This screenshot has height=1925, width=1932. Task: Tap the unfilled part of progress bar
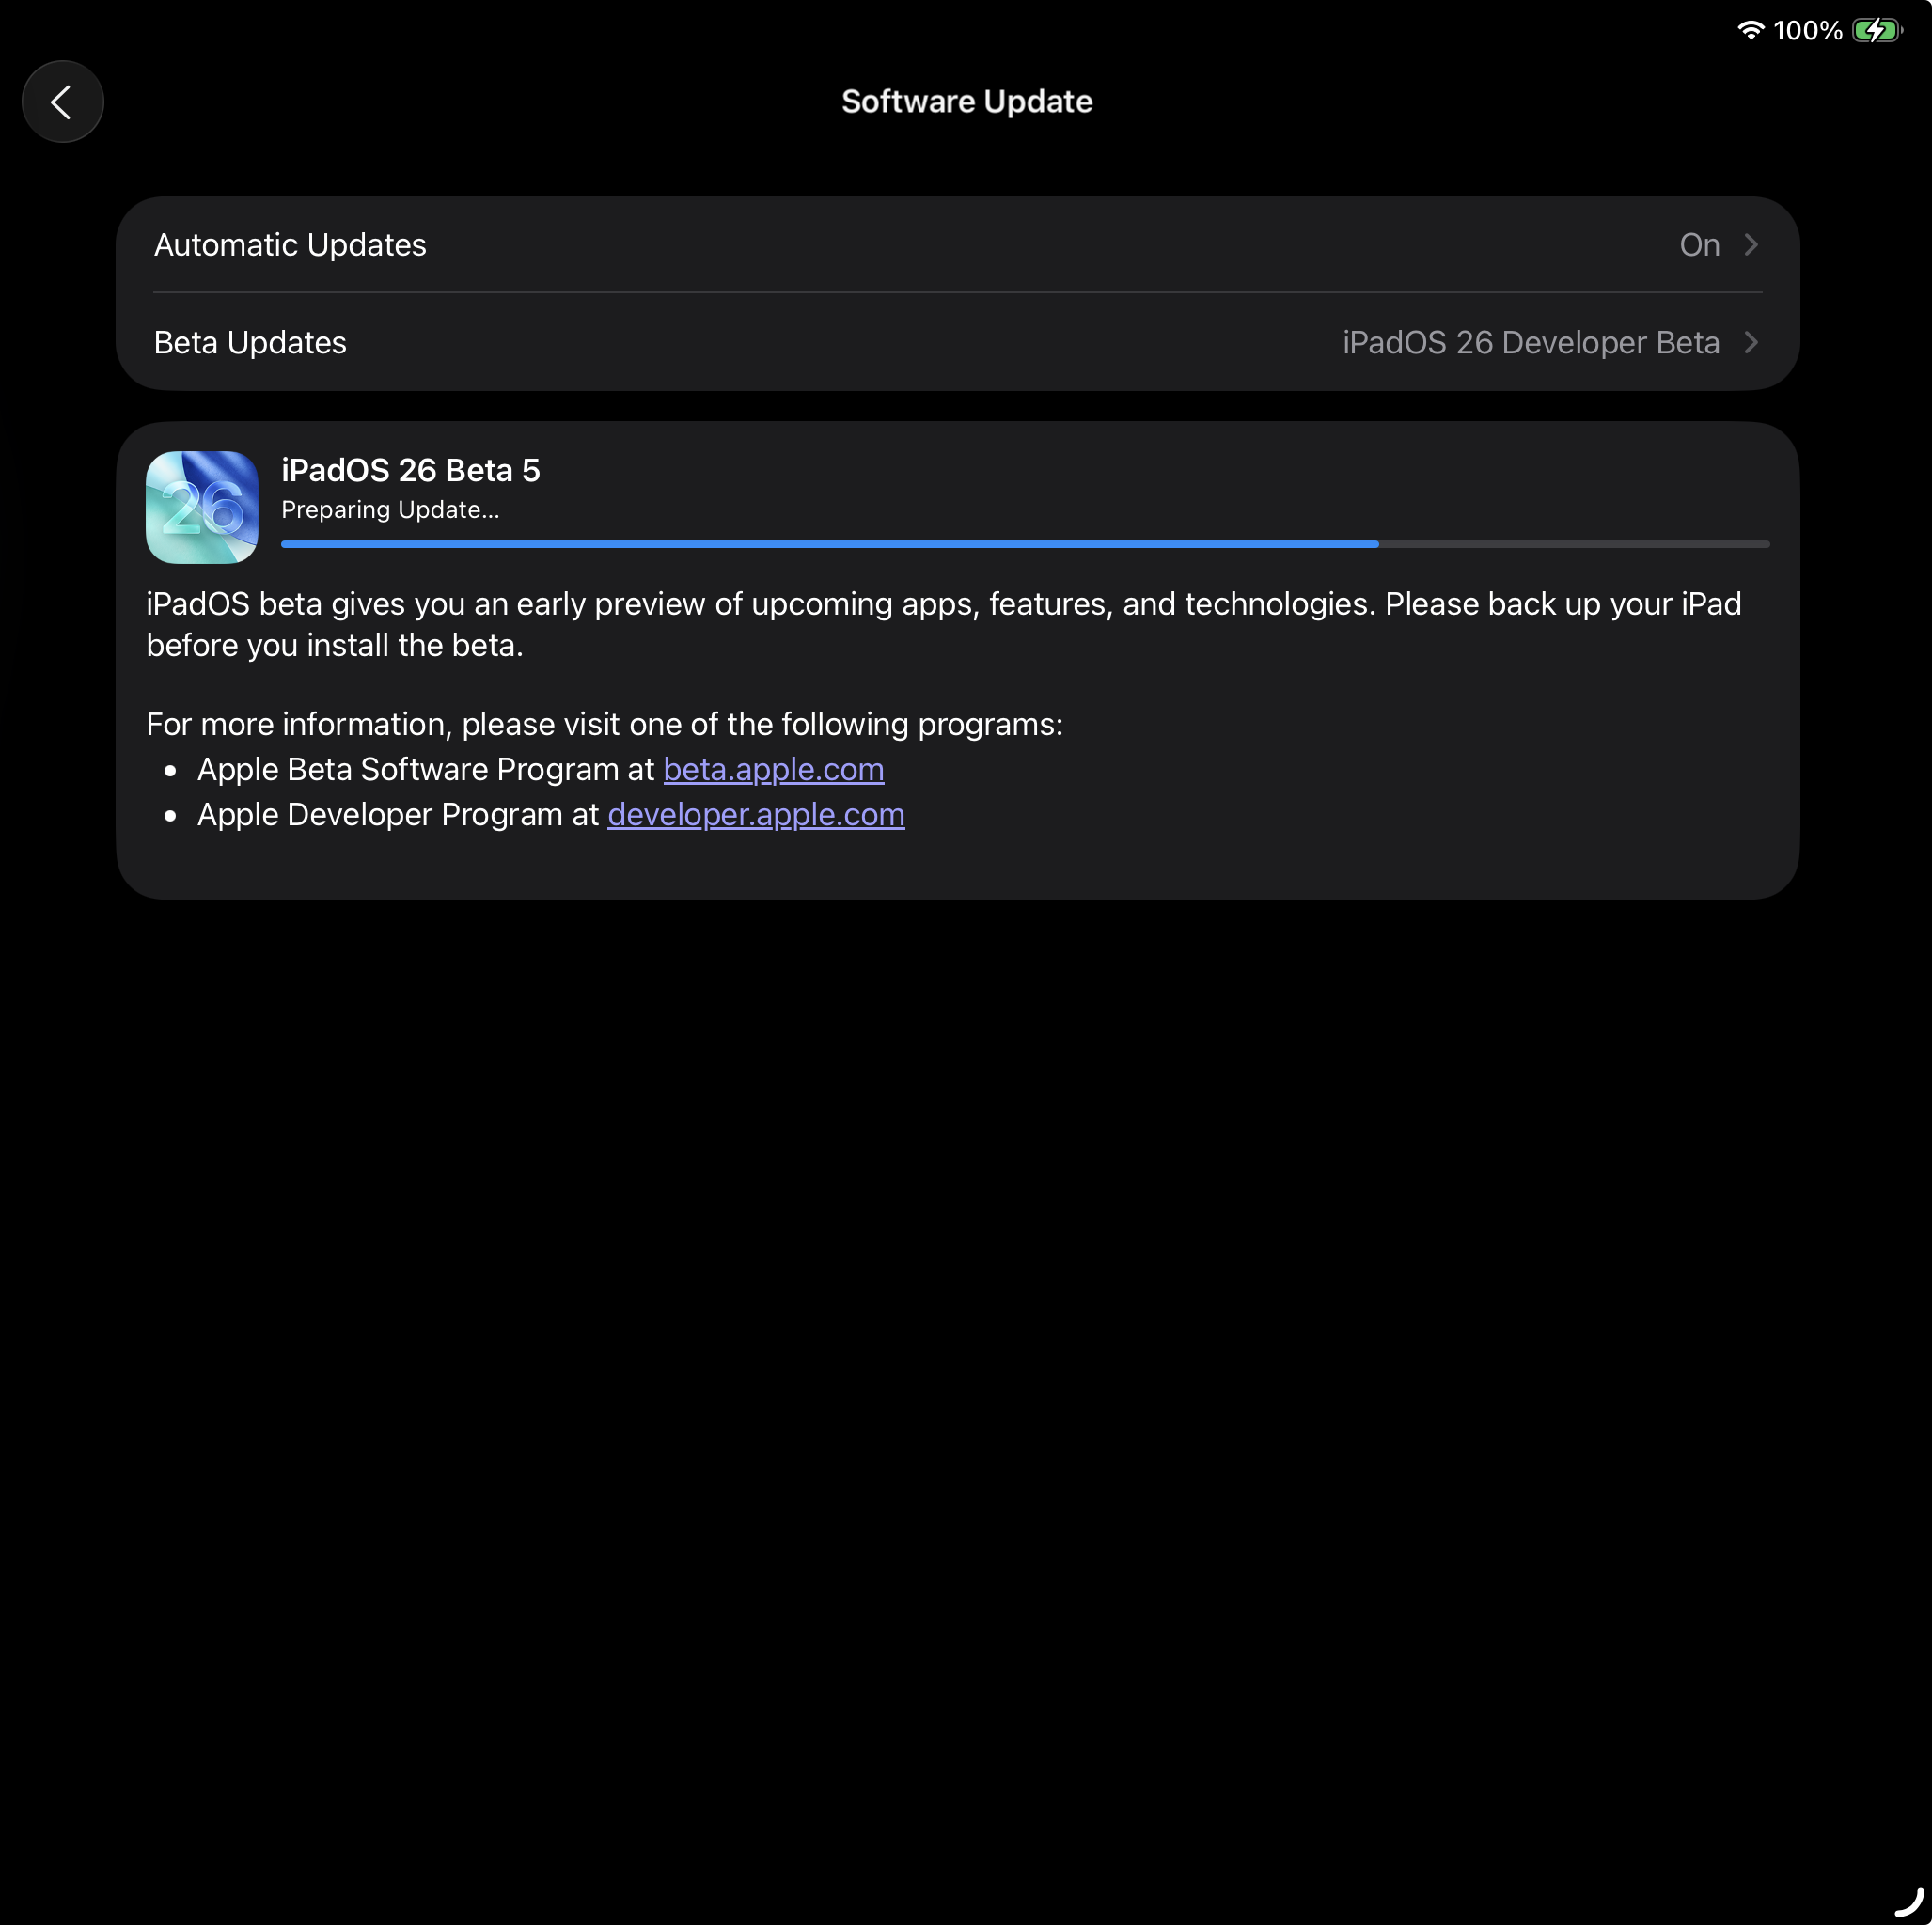coord(1574,544)
